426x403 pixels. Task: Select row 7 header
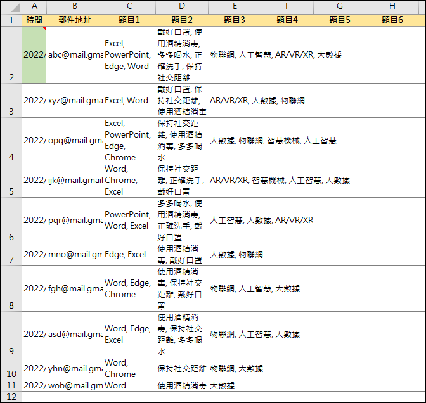(x=11, y=255)
